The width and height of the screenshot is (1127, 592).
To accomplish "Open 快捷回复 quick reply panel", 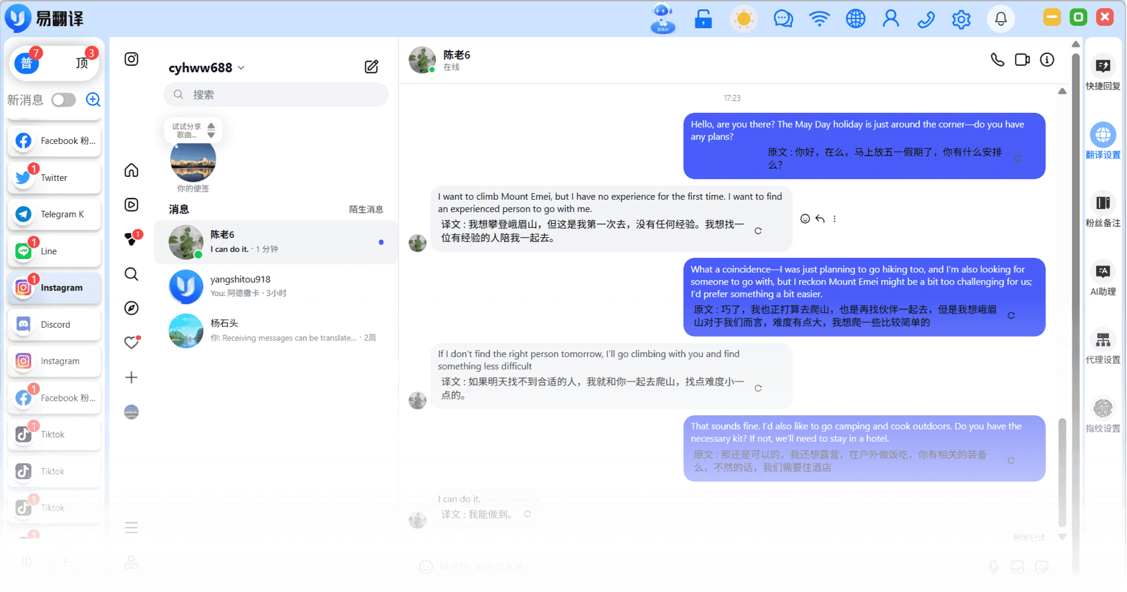I will click(x=1103, y=73).
